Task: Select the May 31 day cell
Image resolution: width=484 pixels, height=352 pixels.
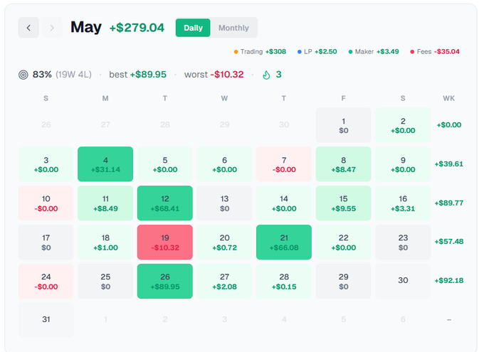Action: point(46,319)
